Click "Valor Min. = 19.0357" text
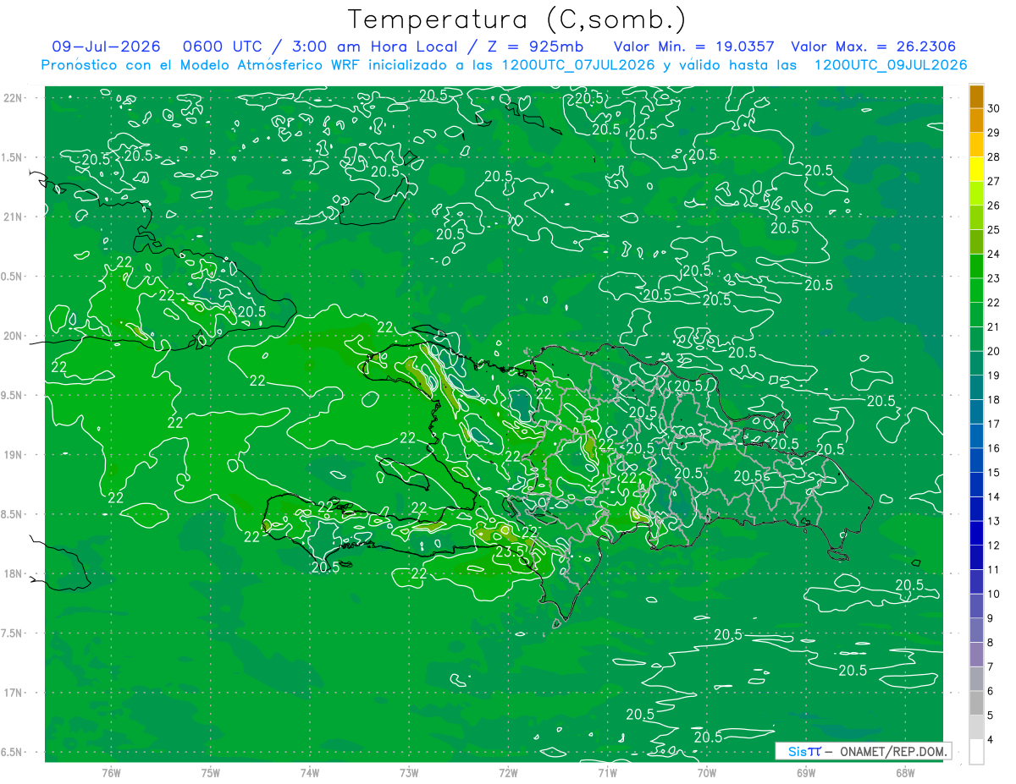The width and height of the screenshot is (1016, 784). pyautogui.click(x=693, y=47)
